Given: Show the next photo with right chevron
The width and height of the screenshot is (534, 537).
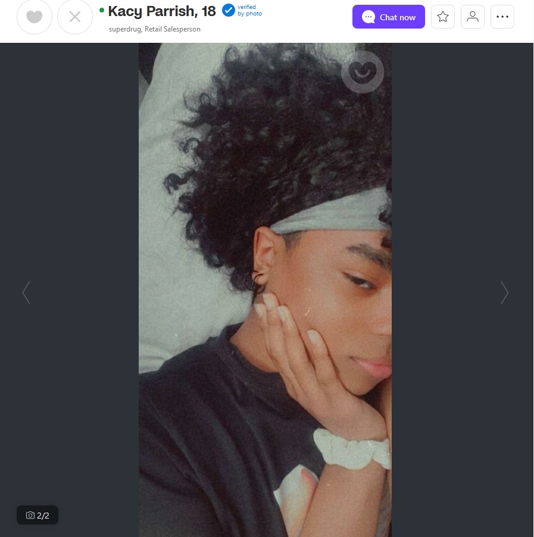Looking at the screenshot, I should (504, 293).
